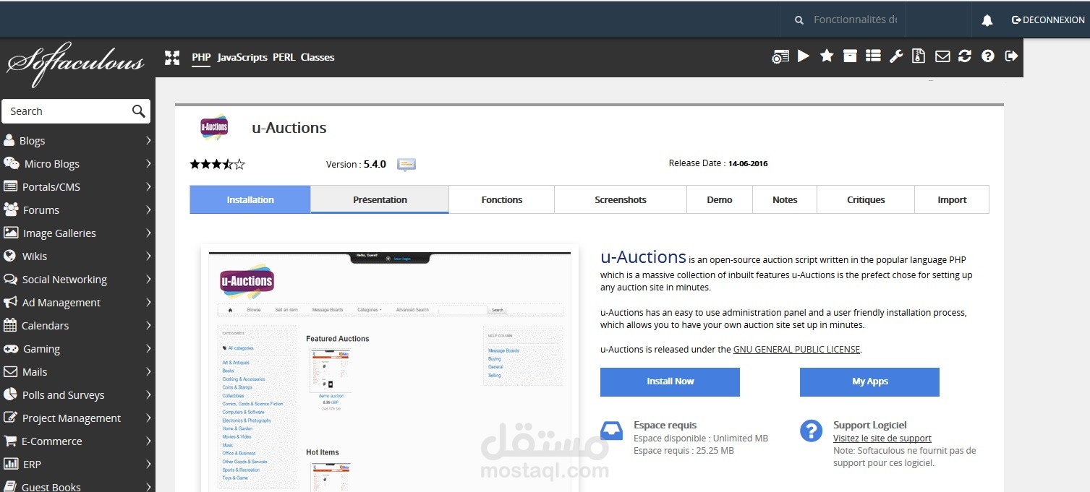Select the Classes category tab
Screen dimensions: 1090x492
[318, 57]
